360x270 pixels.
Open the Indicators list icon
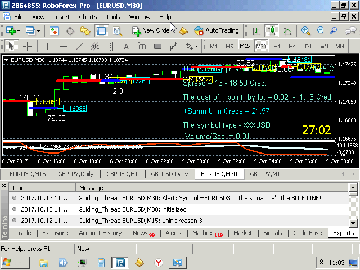(173, 46)
